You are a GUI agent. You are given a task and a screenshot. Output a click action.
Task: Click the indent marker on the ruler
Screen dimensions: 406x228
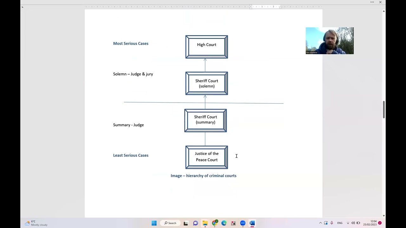tap(251, 7)
